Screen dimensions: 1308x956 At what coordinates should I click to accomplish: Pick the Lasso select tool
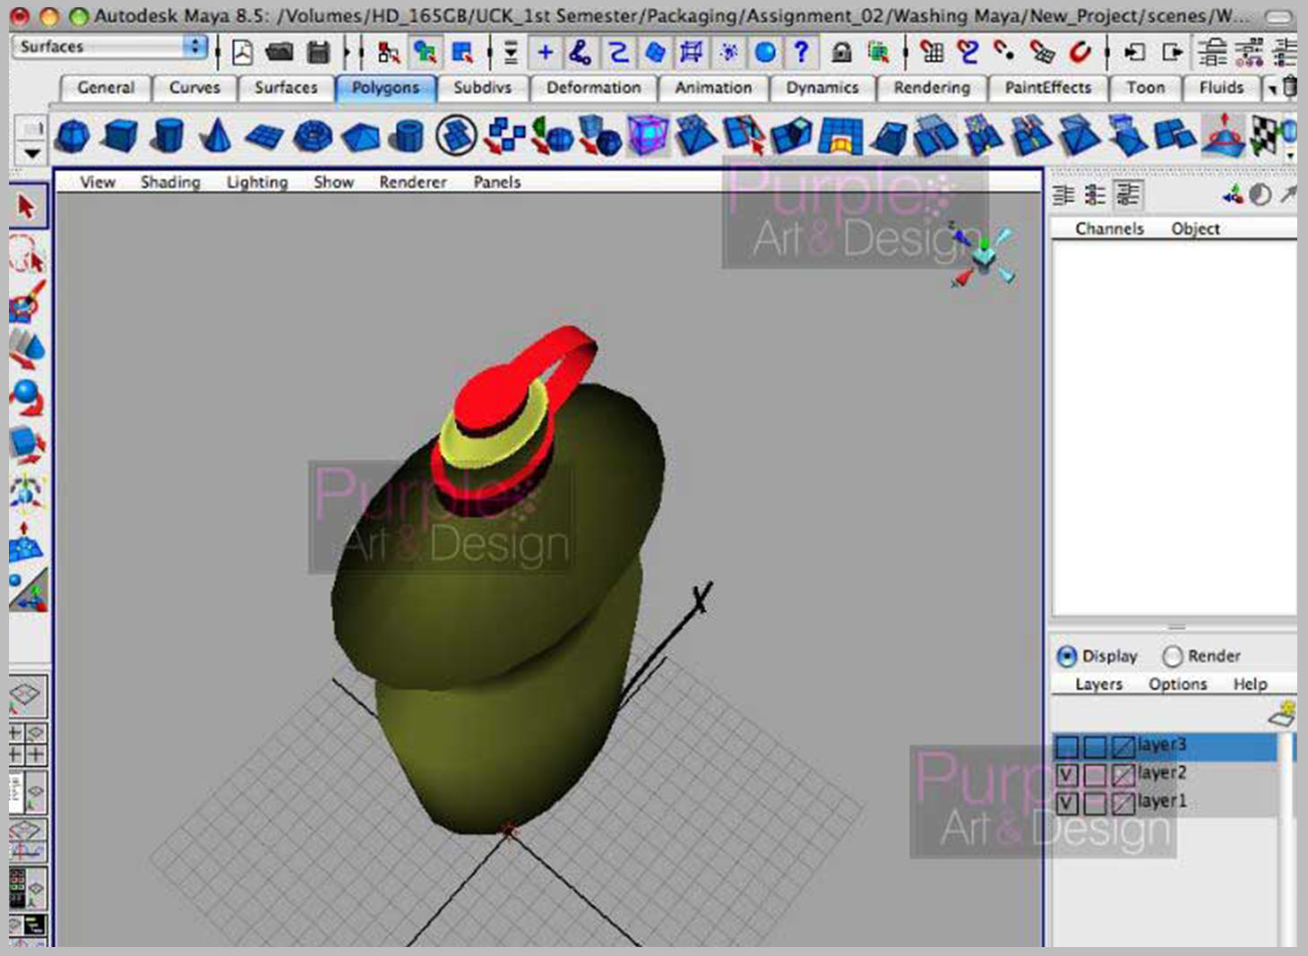(27, 254)
